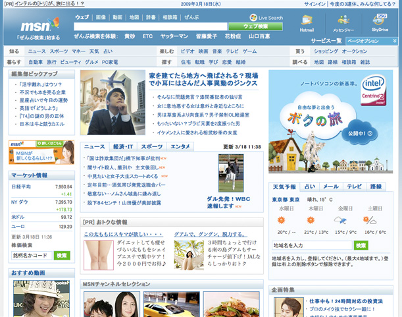Focus the 銘柄名かコード stock input
The image size is (402, 317).
32,256
